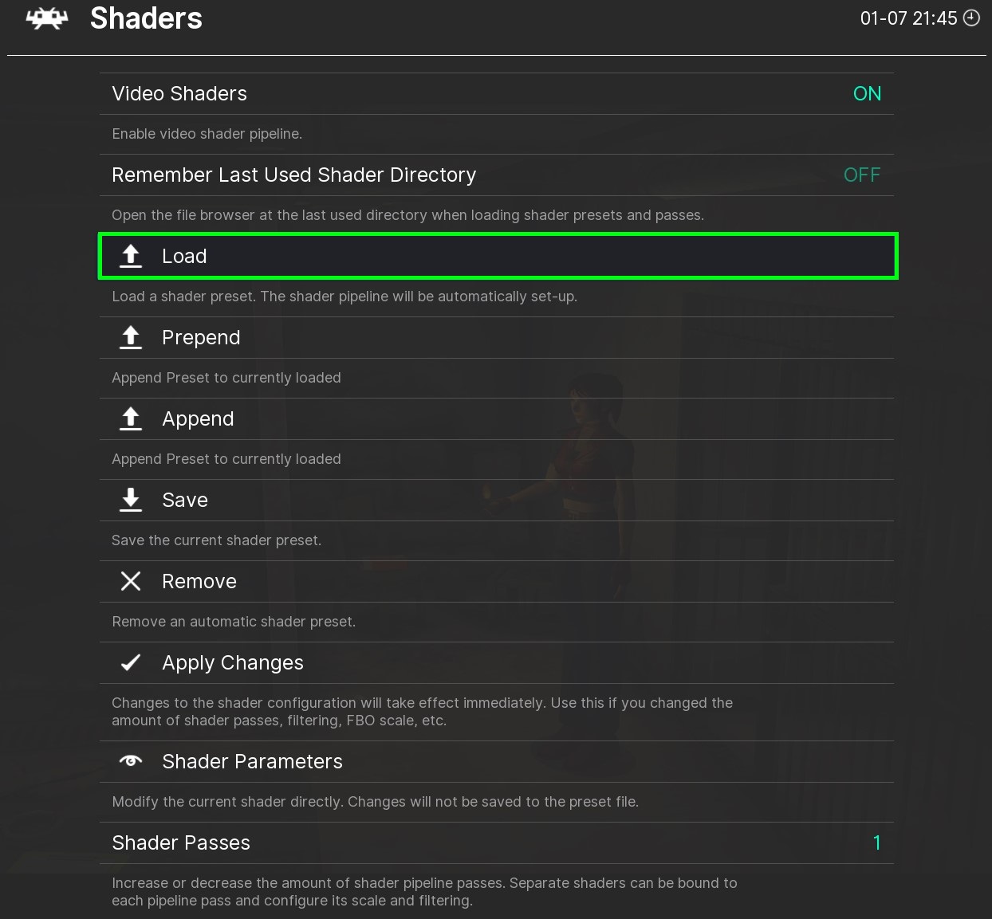Screen dimensions: 992x919
Task: Toggle the Video Shaders ON value
Action: [867, 94]
